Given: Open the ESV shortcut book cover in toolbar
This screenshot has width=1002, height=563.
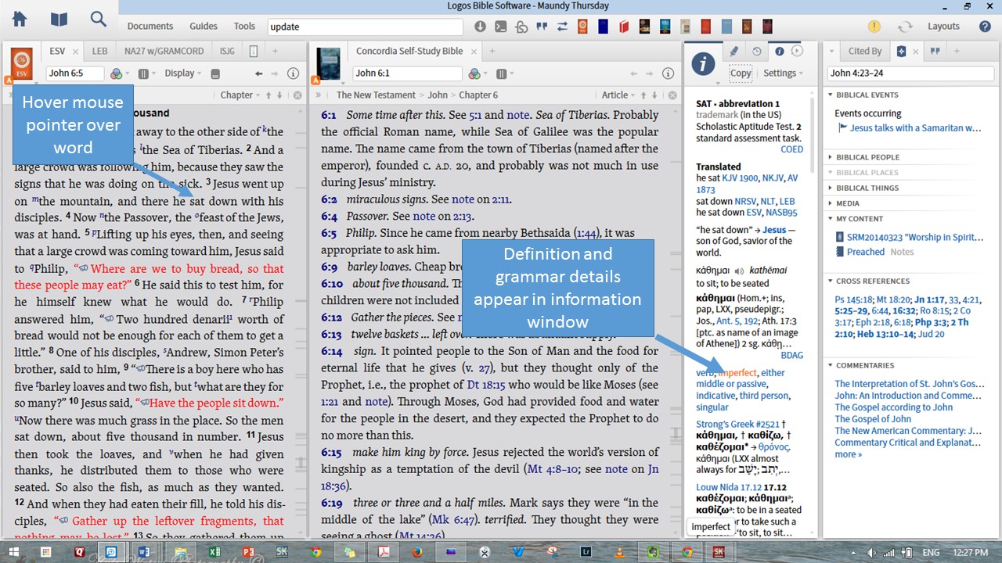Looking at the screenshot, I should 582,26.
